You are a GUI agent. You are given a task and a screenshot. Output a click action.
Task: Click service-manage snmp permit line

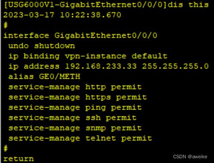coord(75,128)
